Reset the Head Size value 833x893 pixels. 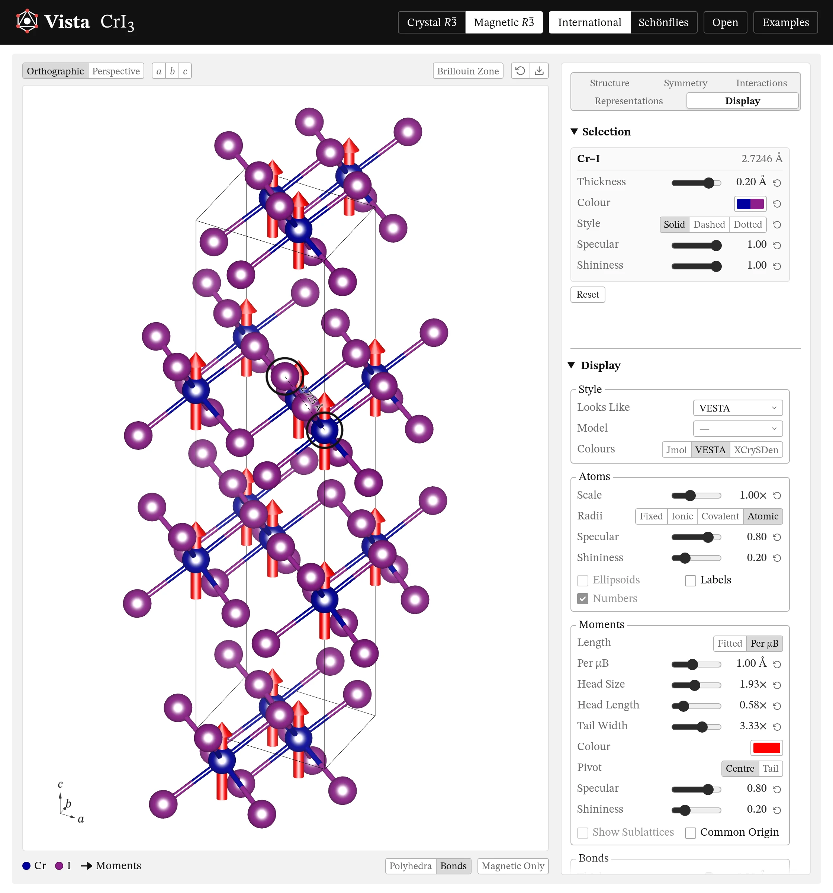tap(777, 685)
